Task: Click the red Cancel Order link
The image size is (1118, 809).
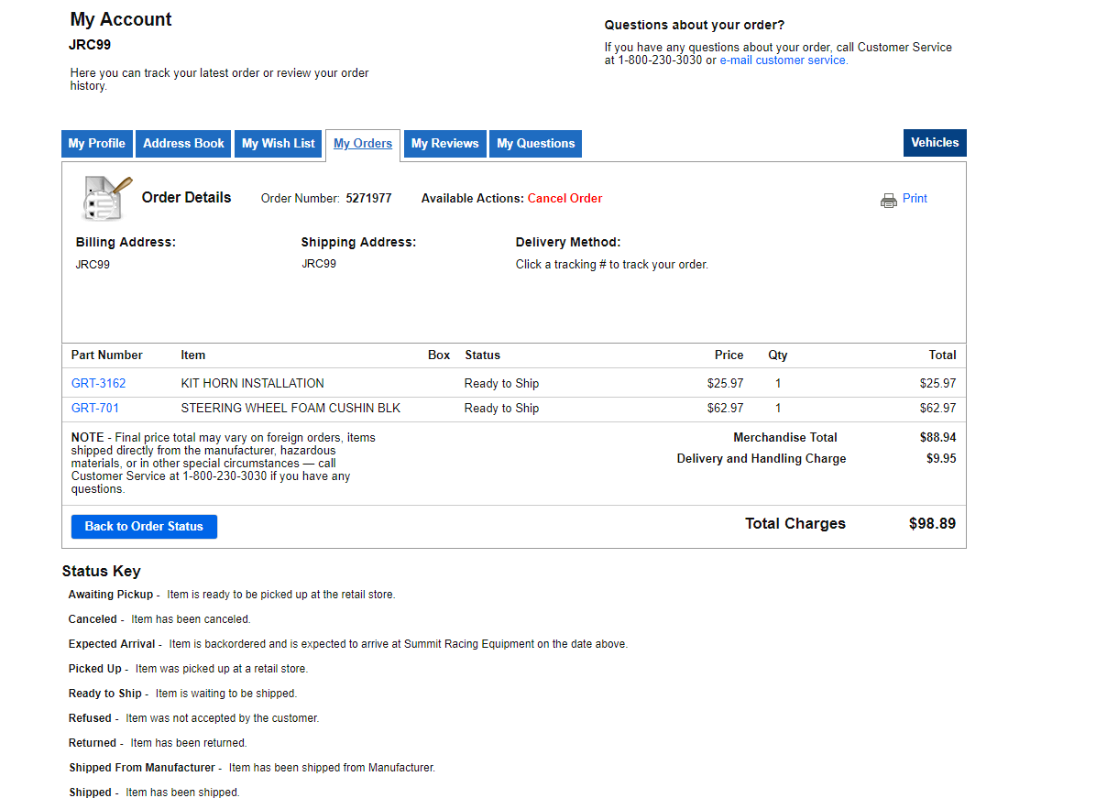Action: 564,199
